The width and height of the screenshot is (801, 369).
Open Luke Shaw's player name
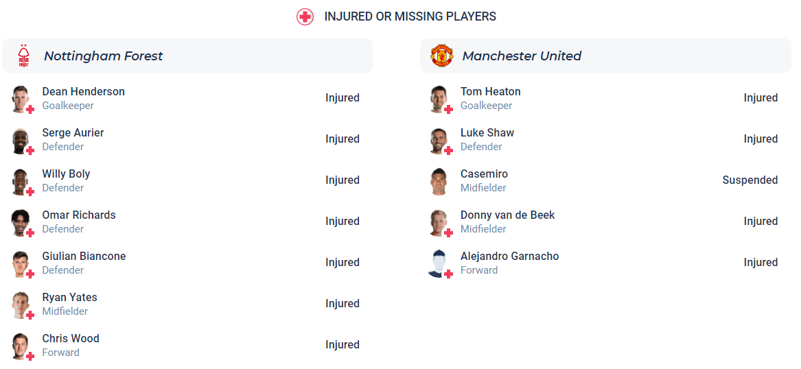coord(487,133)
